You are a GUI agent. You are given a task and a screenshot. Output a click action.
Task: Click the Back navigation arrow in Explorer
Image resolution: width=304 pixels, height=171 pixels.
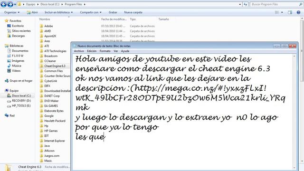[x=3, y=4]
